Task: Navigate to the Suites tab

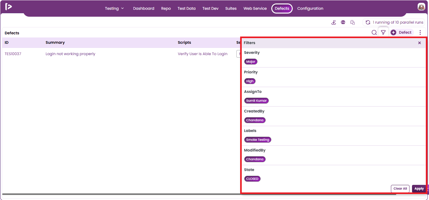Action: (x=231, y=9)
